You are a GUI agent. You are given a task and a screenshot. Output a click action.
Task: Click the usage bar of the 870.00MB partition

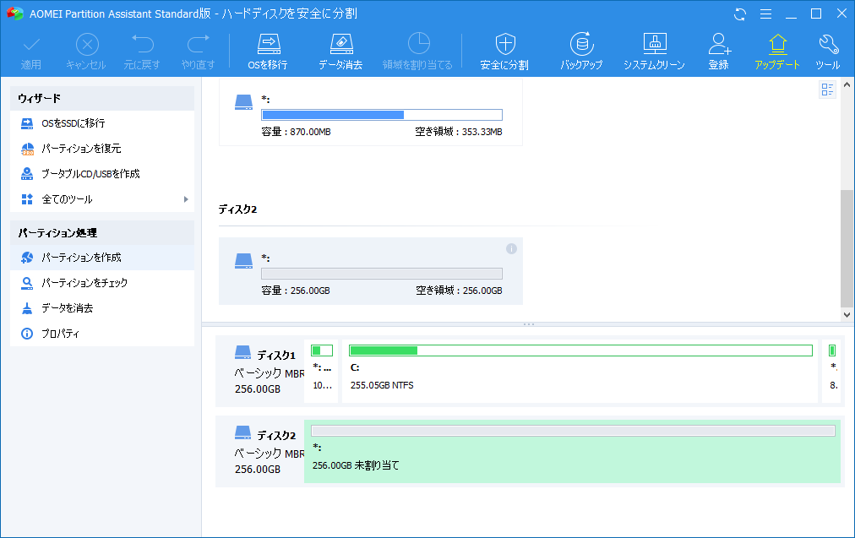[x=382, y=115]
